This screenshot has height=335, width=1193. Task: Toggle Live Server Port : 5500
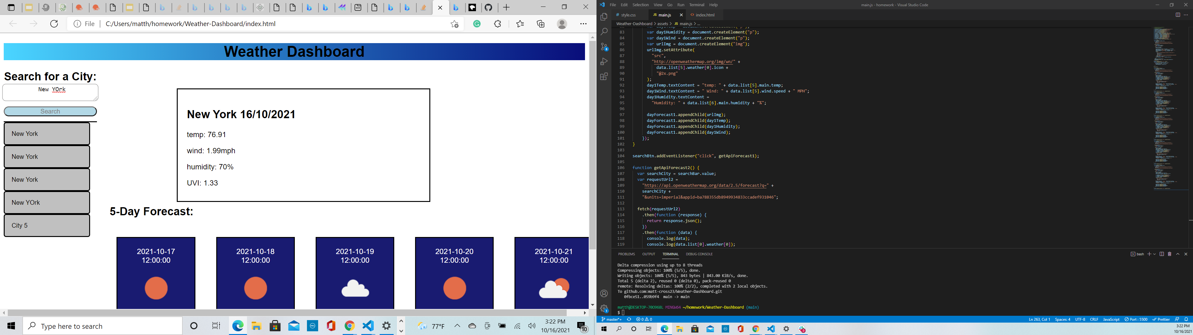coord(1136,319)
